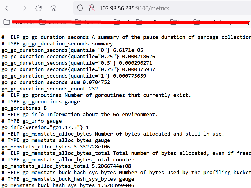The image size is (251, 188).
Task: Click the "electrical engineering" folder icon
Action: [197, 22]
